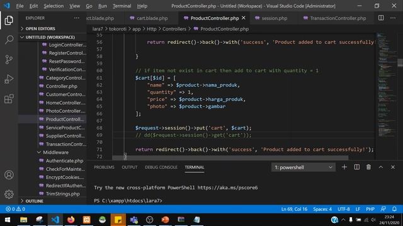Image resolution: width=403 pixels, height=226 pixels.
Task: Click the errors and warnings status indicator
Action: point(15,209)
